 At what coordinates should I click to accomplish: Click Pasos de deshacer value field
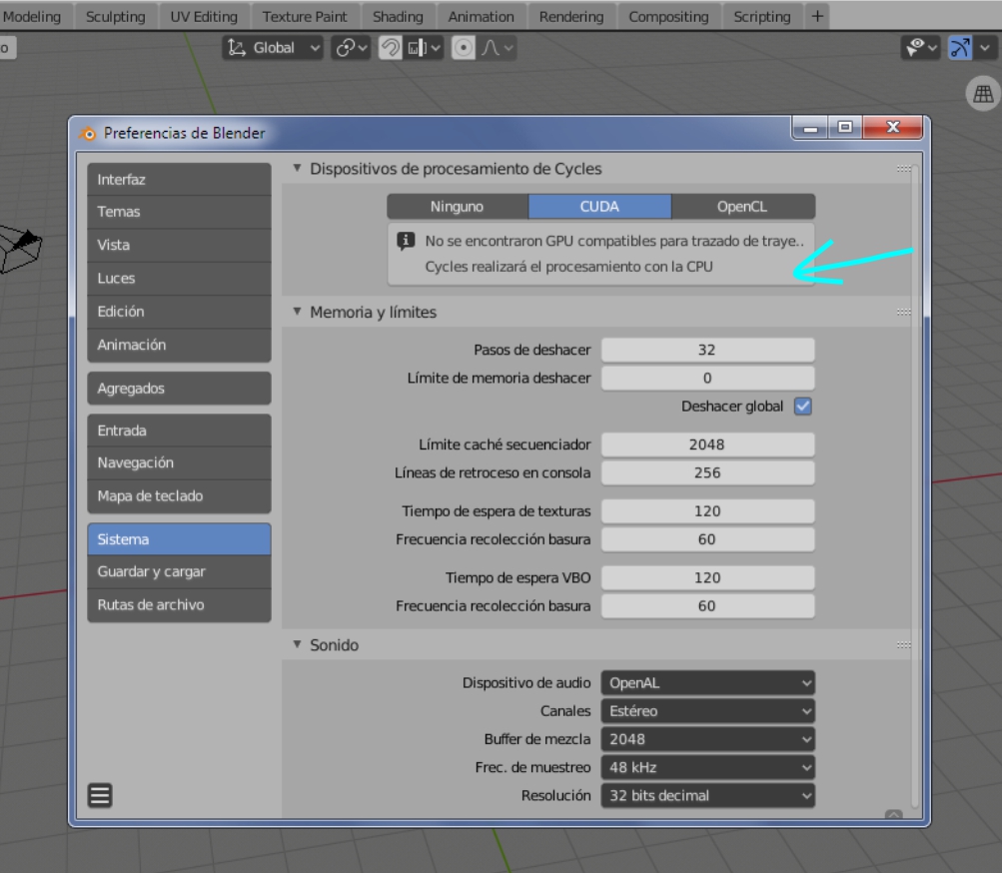click(708, 350)
